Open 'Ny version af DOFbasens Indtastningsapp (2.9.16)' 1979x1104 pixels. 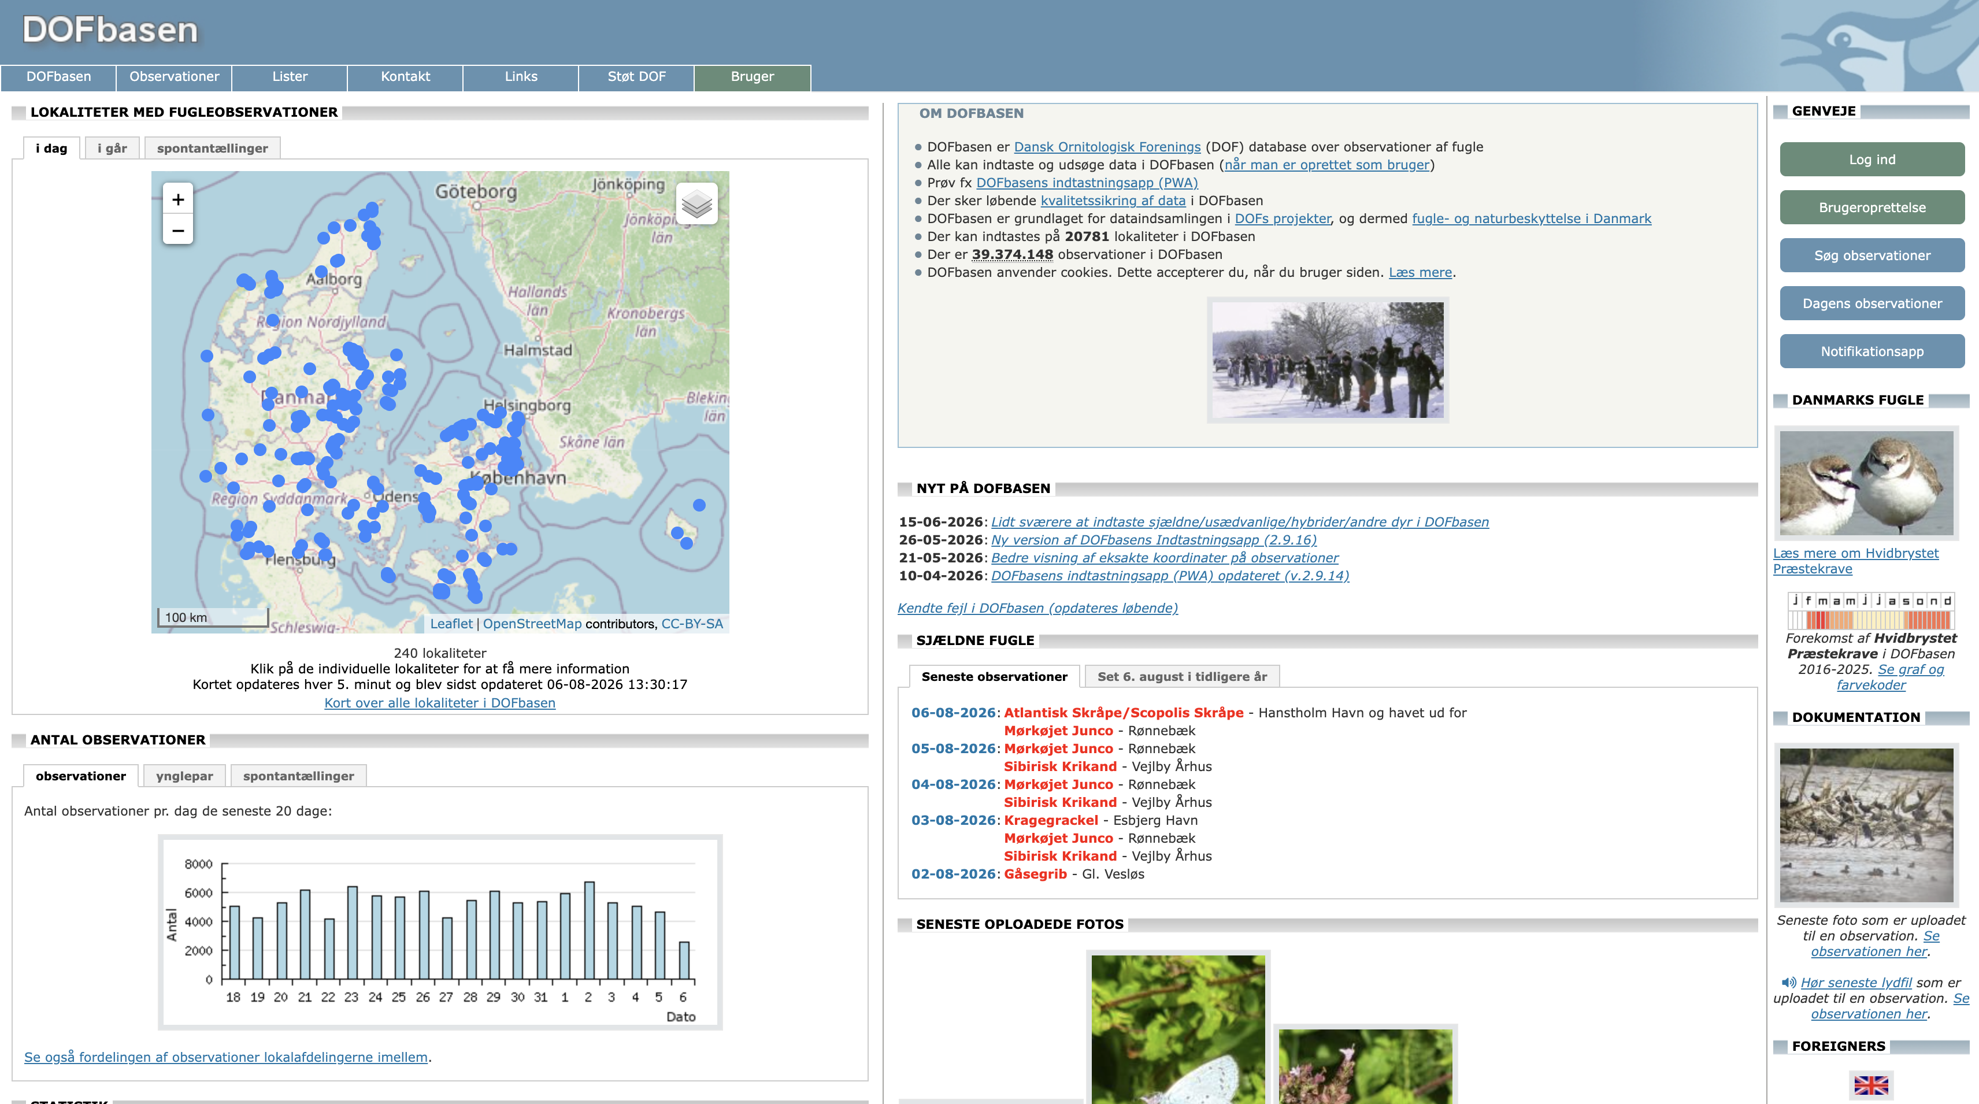(x=1154, y=540)
